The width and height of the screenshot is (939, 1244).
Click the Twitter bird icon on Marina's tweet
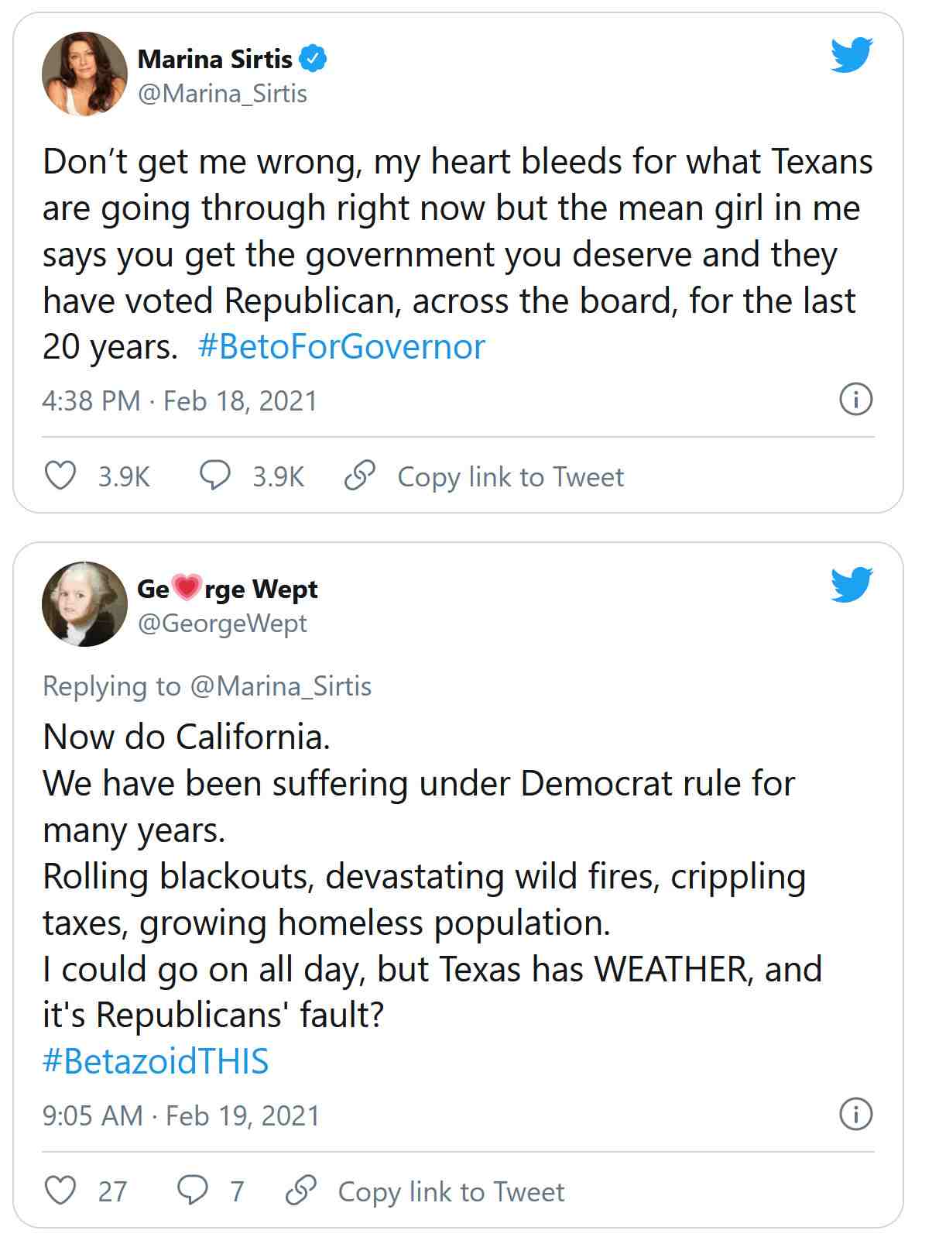pyautogui.click(x=852, y=54)
